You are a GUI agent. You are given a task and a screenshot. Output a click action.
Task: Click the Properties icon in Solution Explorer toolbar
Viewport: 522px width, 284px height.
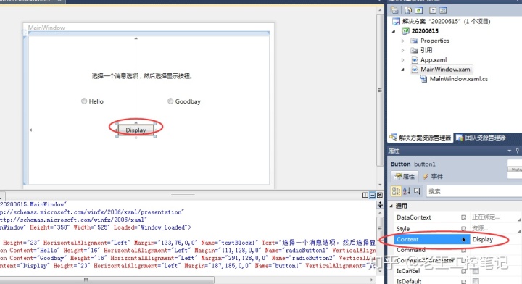click(x=395, y=10)
